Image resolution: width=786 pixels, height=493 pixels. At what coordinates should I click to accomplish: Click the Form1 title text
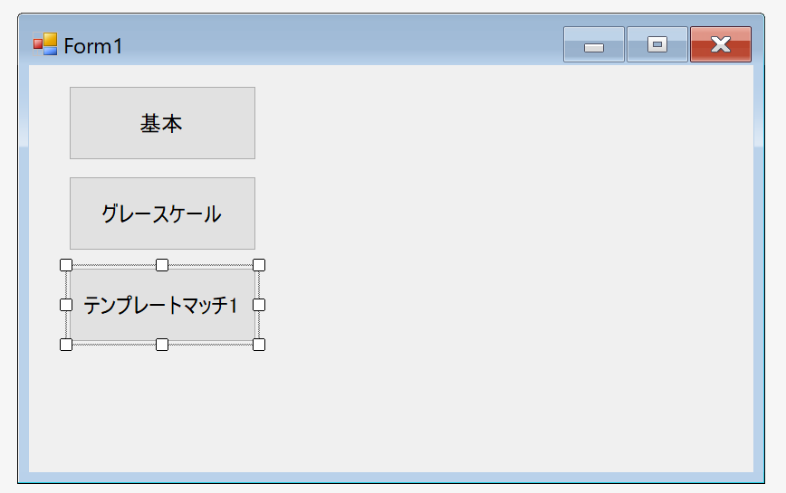click(x=92, y=46)
